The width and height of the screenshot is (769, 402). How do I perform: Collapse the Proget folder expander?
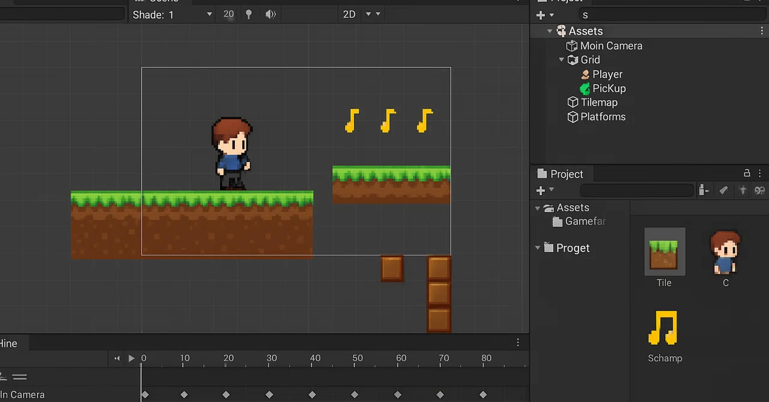pyautogui.click(x=538, y=248)
